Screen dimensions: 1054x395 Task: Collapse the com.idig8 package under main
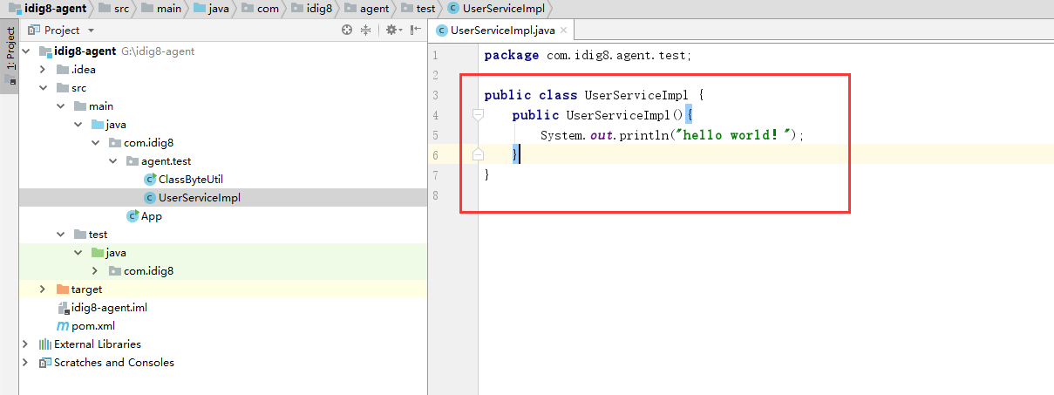(95, 143)
